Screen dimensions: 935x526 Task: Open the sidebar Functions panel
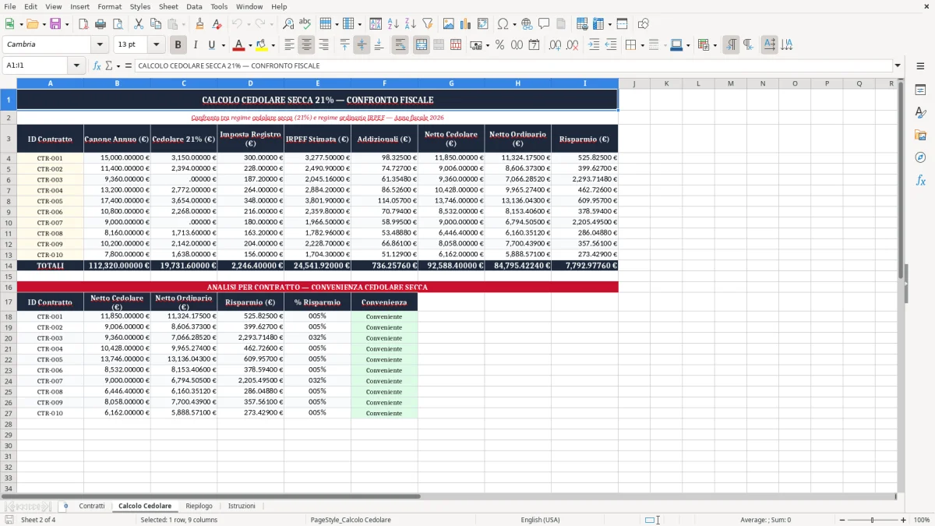[920, 180]
